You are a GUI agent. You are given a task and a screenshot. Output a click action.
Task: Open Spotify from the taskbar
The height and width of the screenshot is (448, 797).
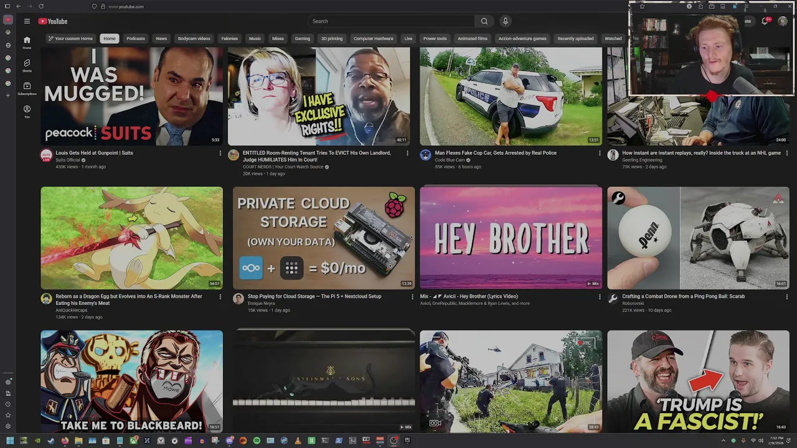pyautogui.click(x=257, y=441)
